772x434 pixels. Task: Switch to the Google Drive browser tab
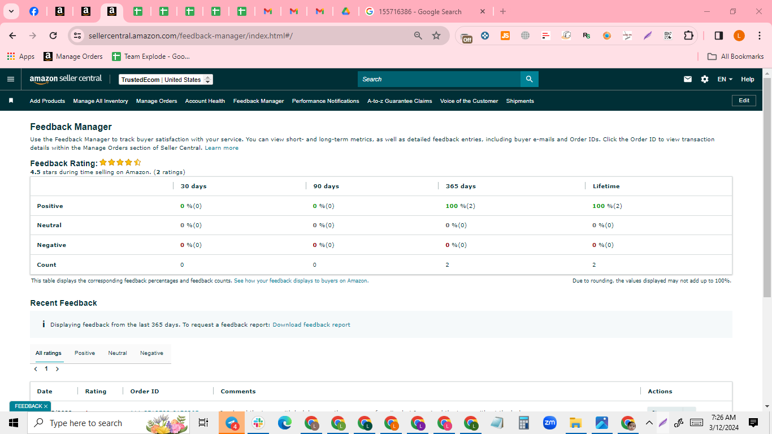point(345,11)
